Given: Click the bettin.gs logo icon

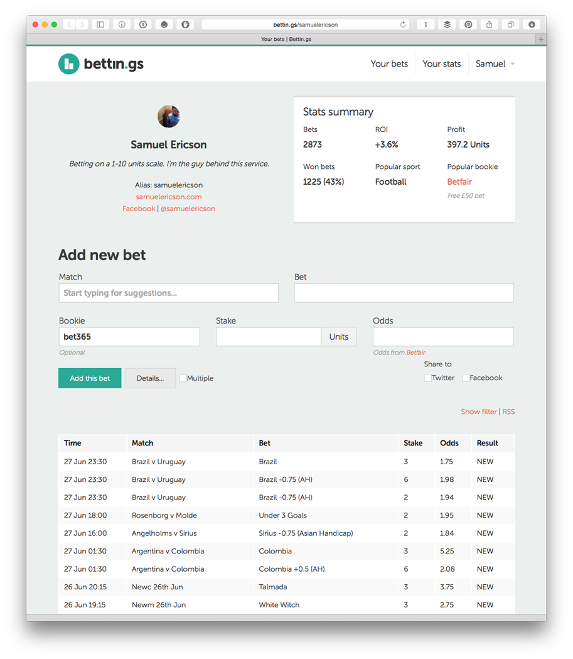Looking at the screenshot, I should coord(68,63).
